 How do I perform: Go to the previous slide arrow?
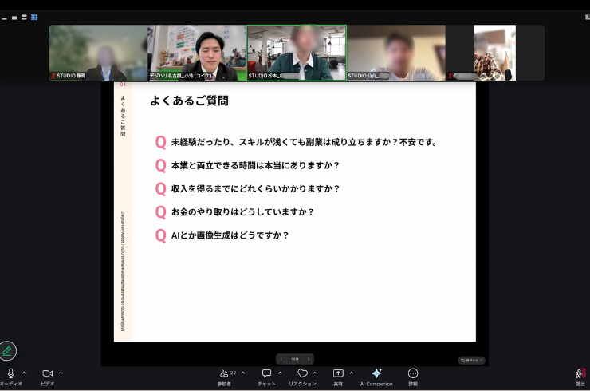click(x=281, y=359)
